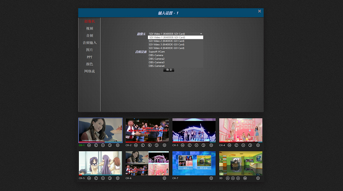Click the pause button under CH-1
Image resolution: width=343 pixels, height=191 pixels.
103,145
